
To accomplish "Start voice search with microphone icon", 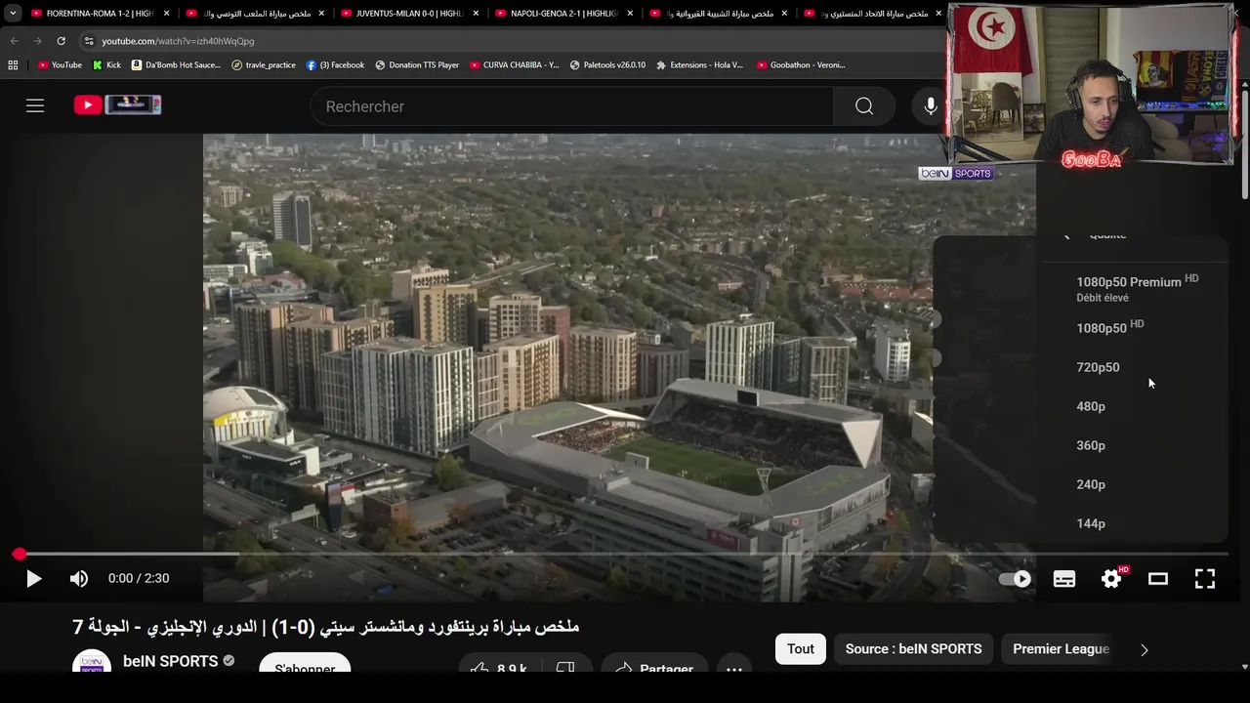I will [930, 106].
